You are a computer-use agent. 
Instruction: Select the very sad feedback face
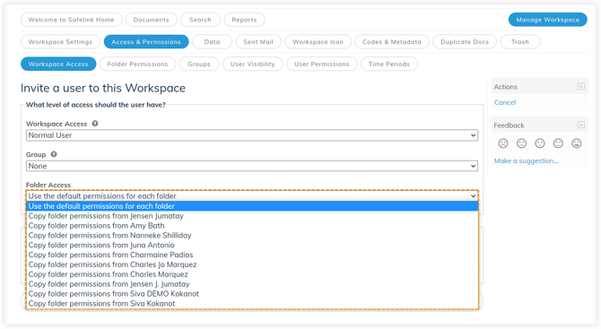pyautogui.click(x=503, y=143)
